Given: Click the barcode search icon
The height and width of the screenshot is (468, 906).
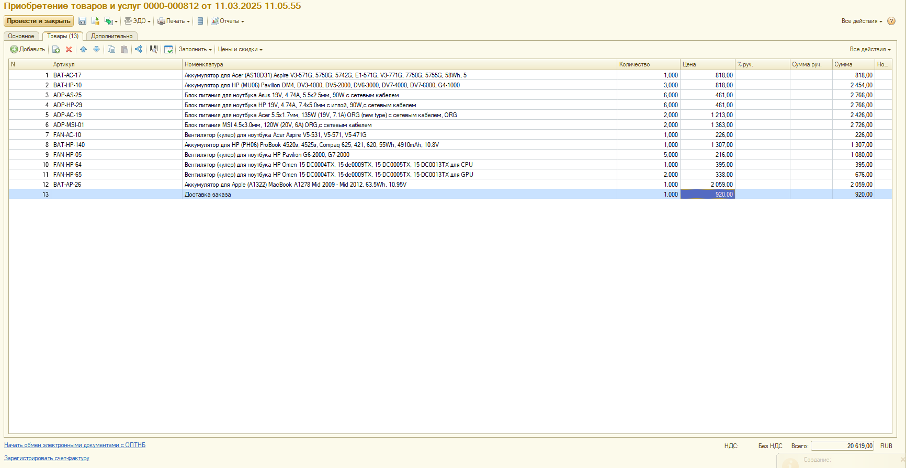Looking at the screenshot, I should (153, 49).
